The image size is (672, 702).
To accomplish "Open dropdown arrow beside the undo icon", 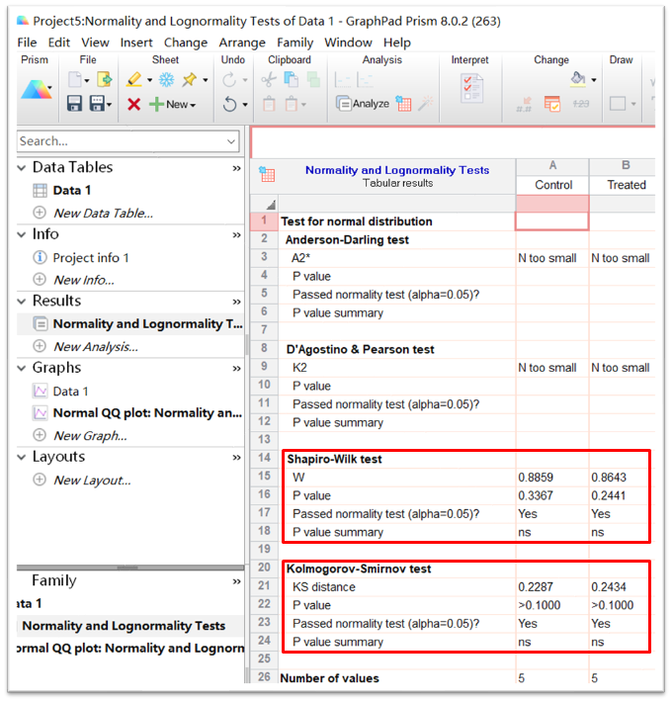I will (245, 105).
